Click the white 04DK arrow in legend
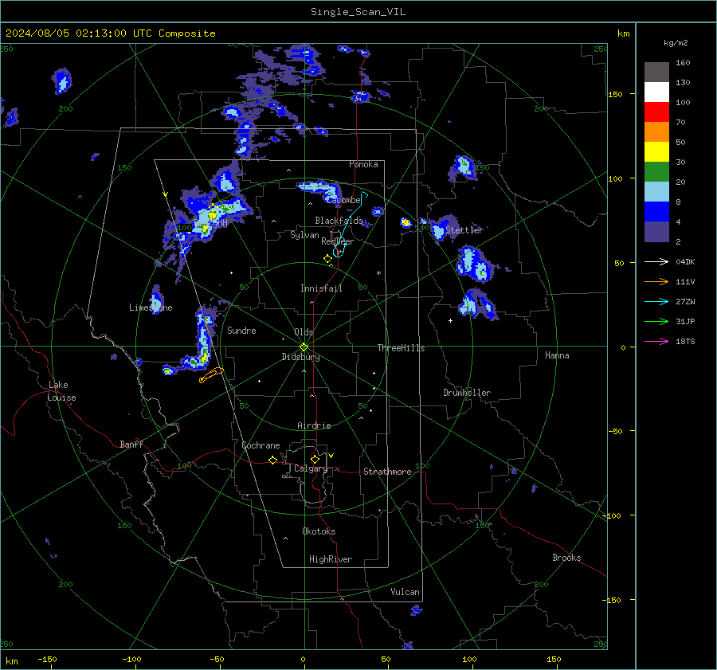Image resolution: width=717 pixels, height=670 pixels. (x=656, y=261)
